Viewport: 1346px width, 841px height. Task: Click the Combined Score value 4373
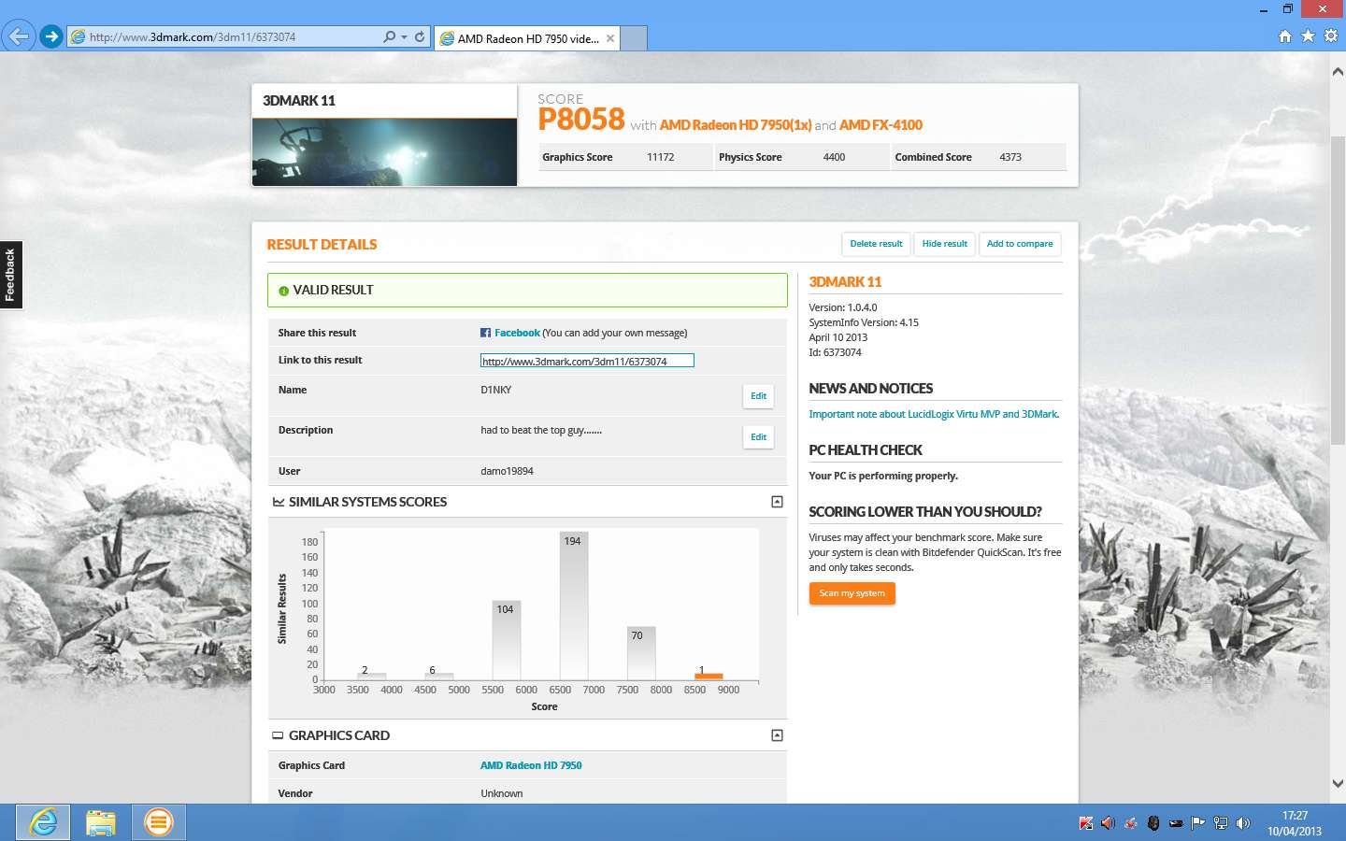[x=1010, y=157]
